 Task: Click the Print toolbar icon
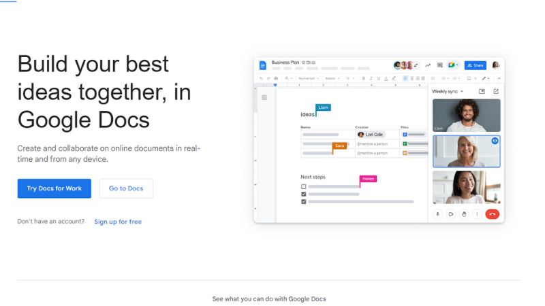tap(276, 78)
